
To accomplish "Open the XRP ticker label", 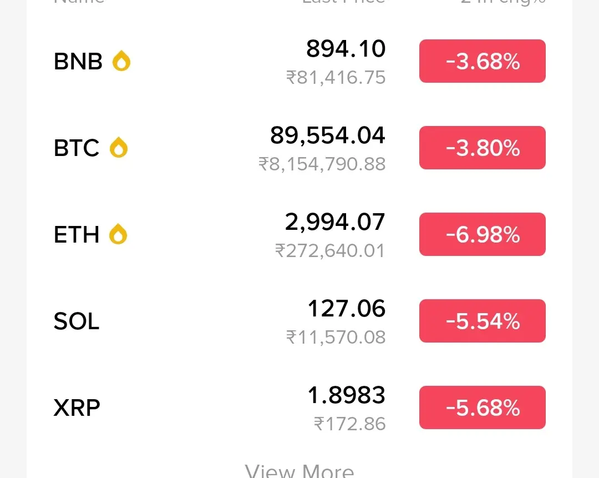I will point(77,407).
